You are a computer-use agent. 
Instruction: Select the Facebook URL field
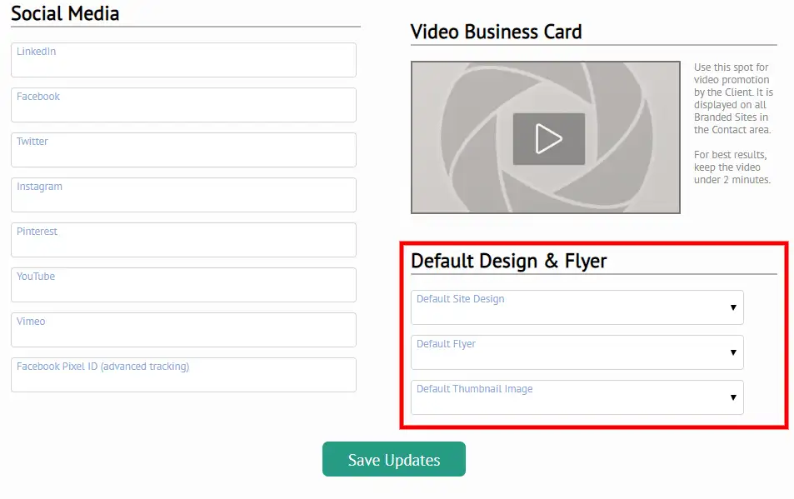point(183,106)
